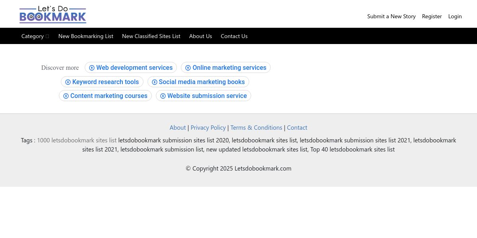Image resolution: width=477 pixels, height=238 pixels.
Task: Open the Privacy Policy footer link
Action: 208,127
